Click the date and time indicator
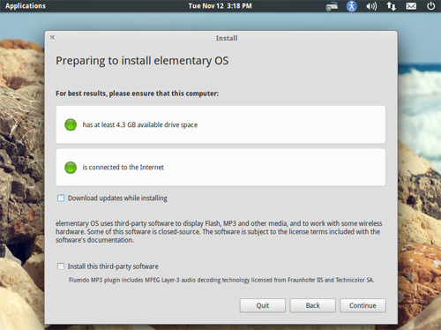The height and width of the screenshot is (330, 441). tap(220, 6)
